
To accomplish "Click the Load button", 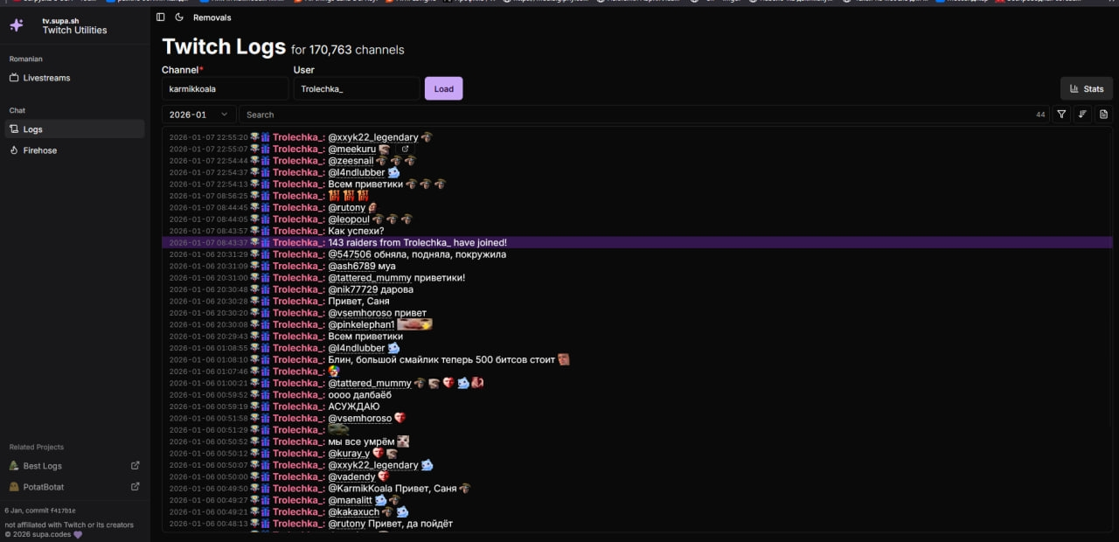I will click(444, 88).
